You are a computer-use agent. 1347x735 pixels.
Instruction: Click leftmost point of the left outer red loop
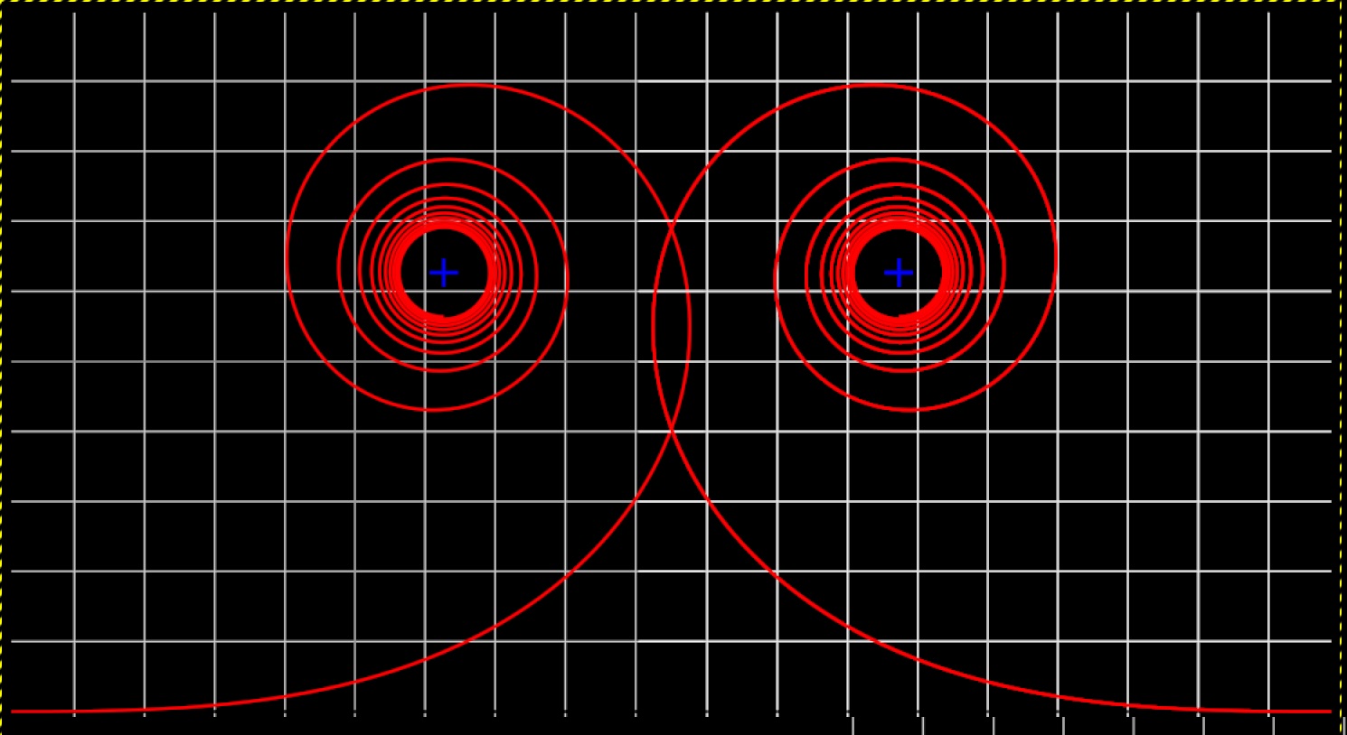coord(287,253)
